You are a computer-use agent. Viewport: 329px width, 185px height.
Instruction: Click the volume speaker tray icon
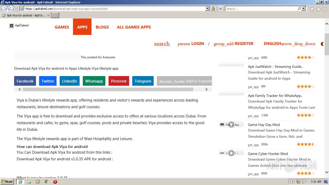click(x=292, y=182)
